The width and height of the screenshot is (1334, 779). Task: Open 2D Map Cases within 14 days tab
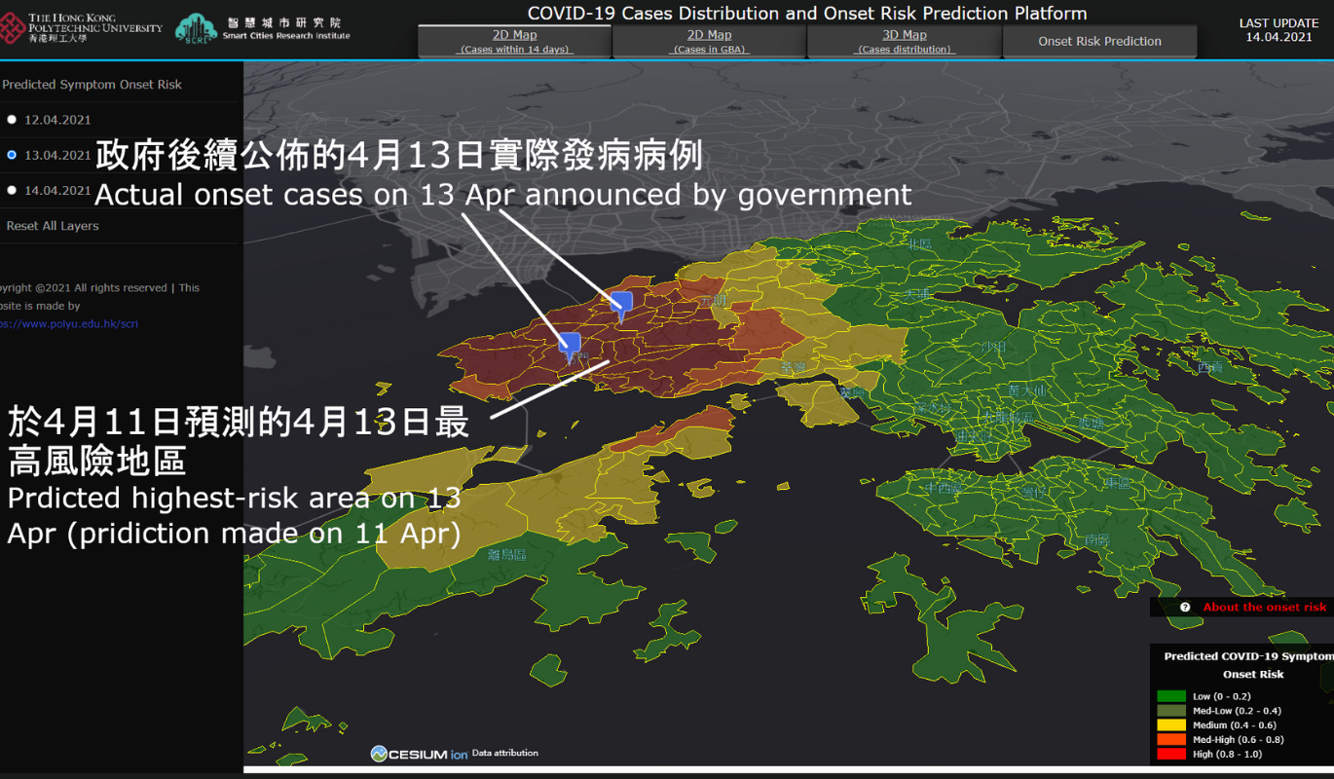point(514,41)
